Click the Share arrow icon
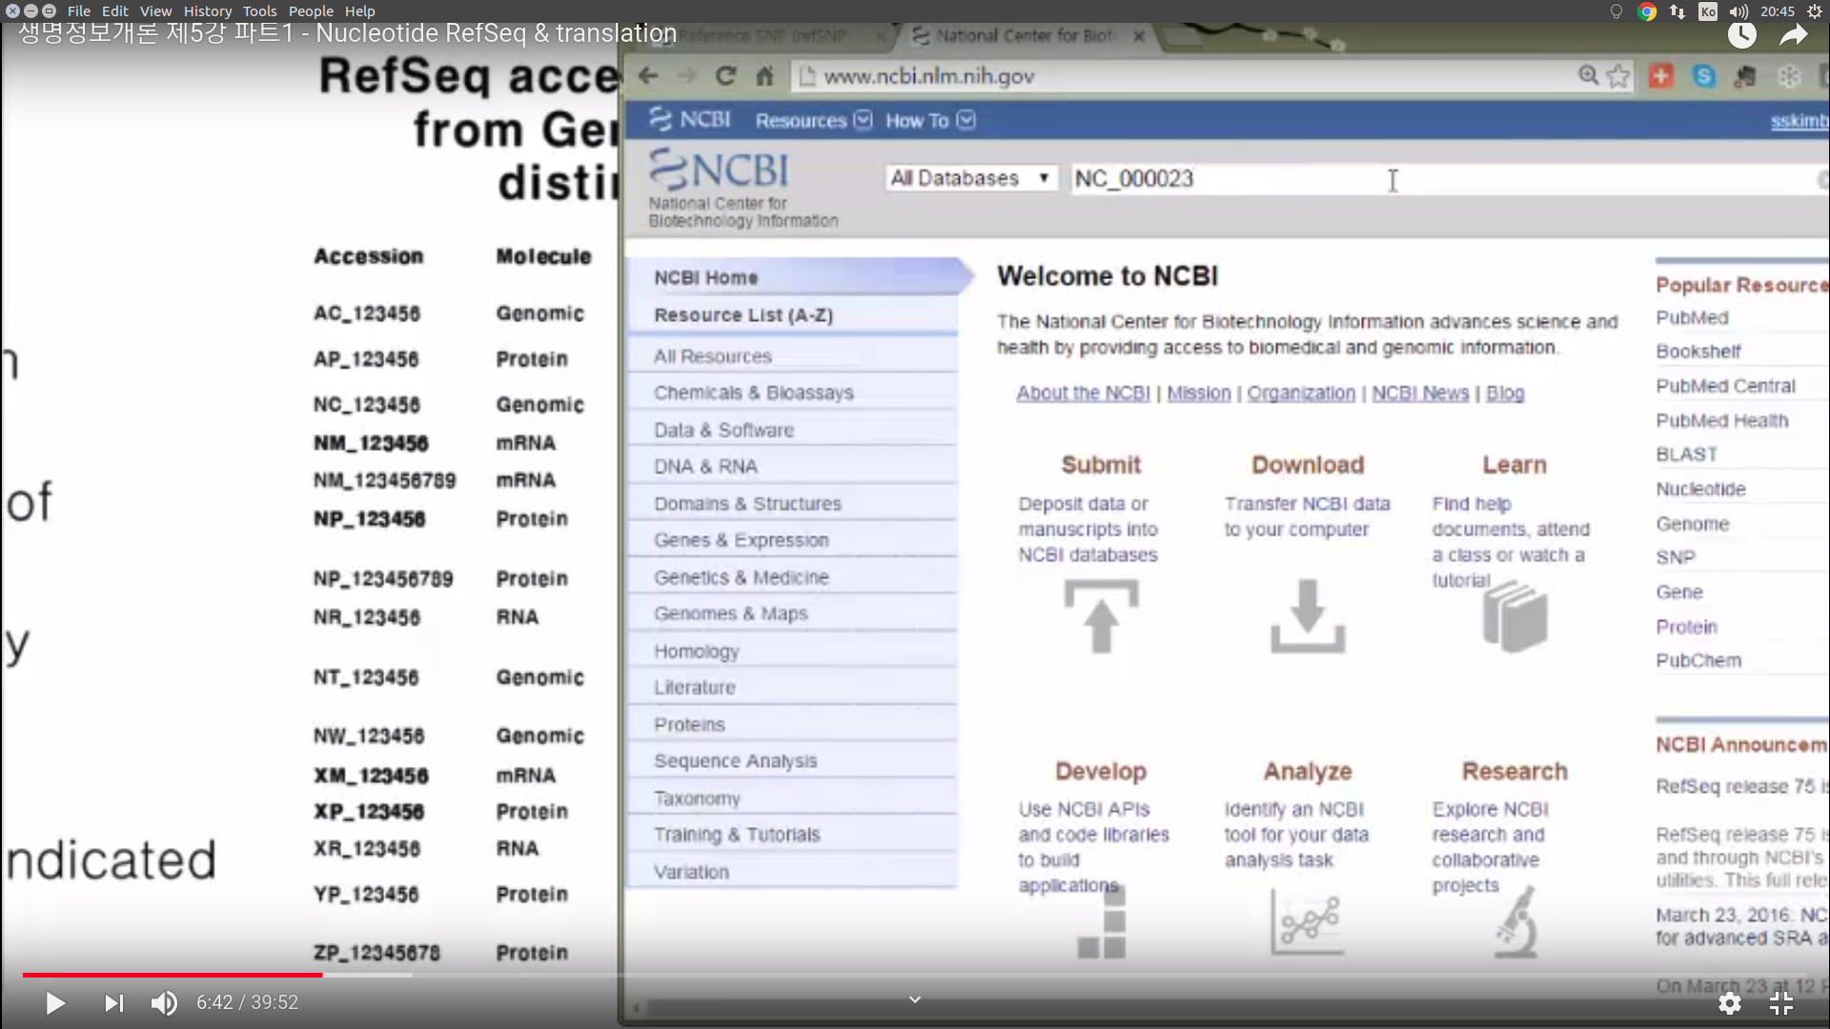 pyautogui.click(x=1793, y=35)
